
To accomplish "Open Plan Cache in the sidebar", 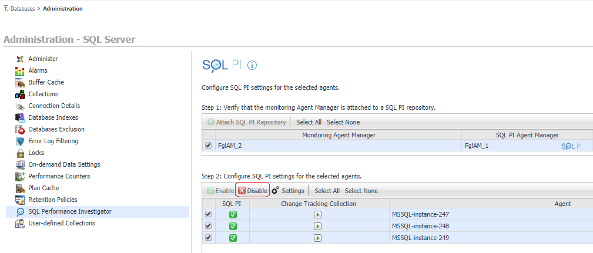I will click(x=43, y=188).
